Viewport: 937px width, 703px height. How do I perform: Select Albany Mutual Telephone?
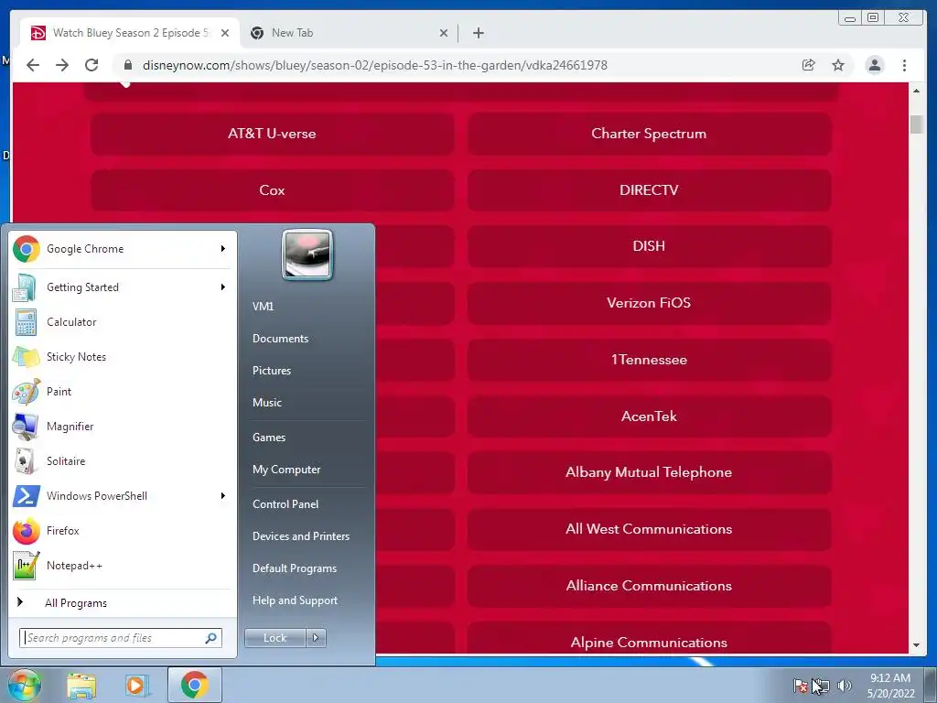click(649, 472)
